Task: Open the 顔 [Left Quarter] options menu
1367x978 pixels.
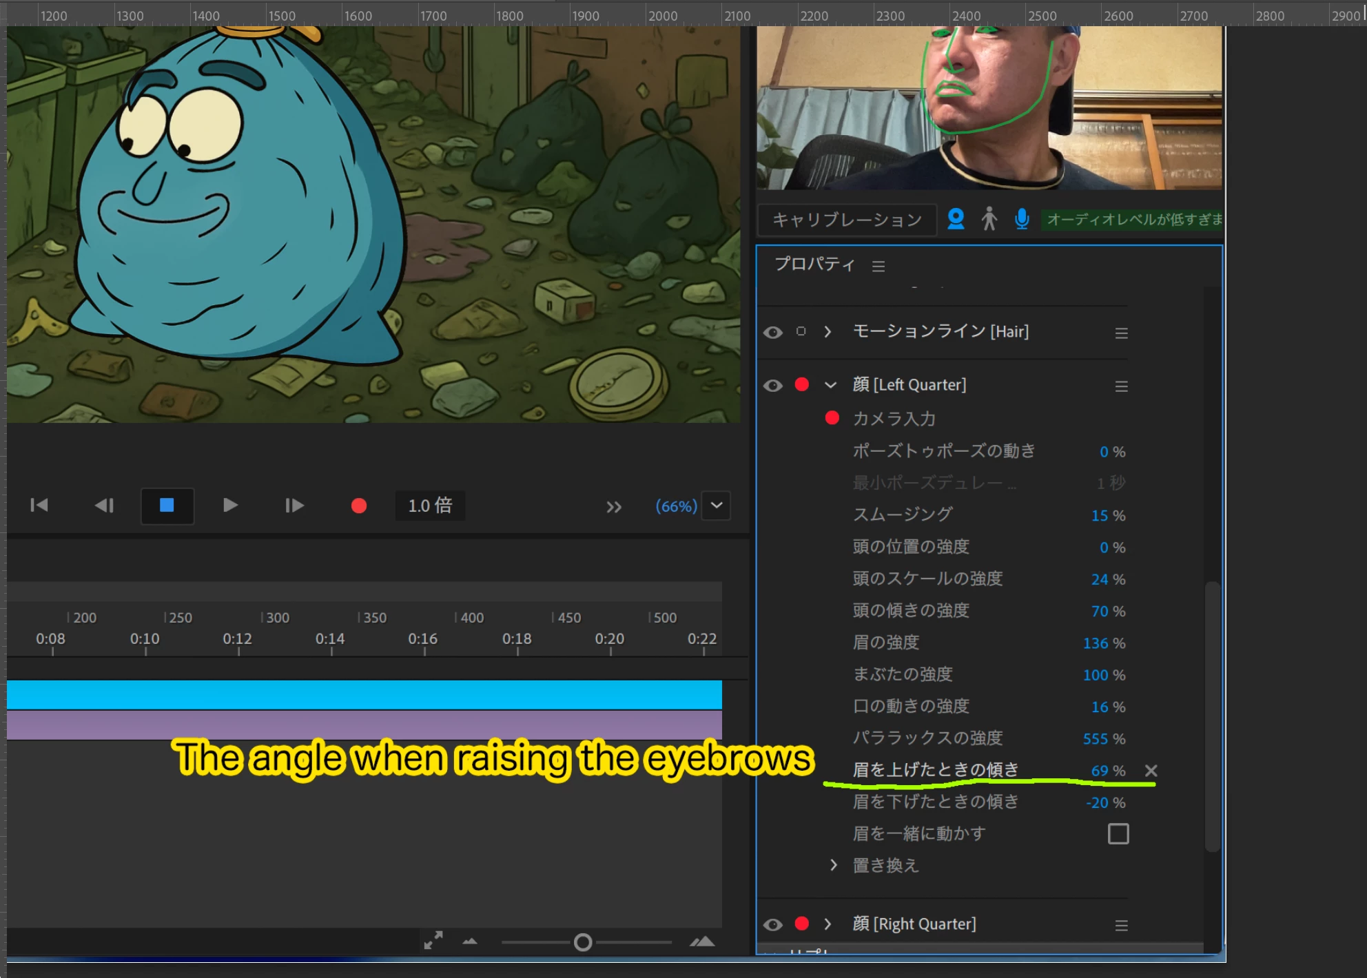Action: (1122, 386)
